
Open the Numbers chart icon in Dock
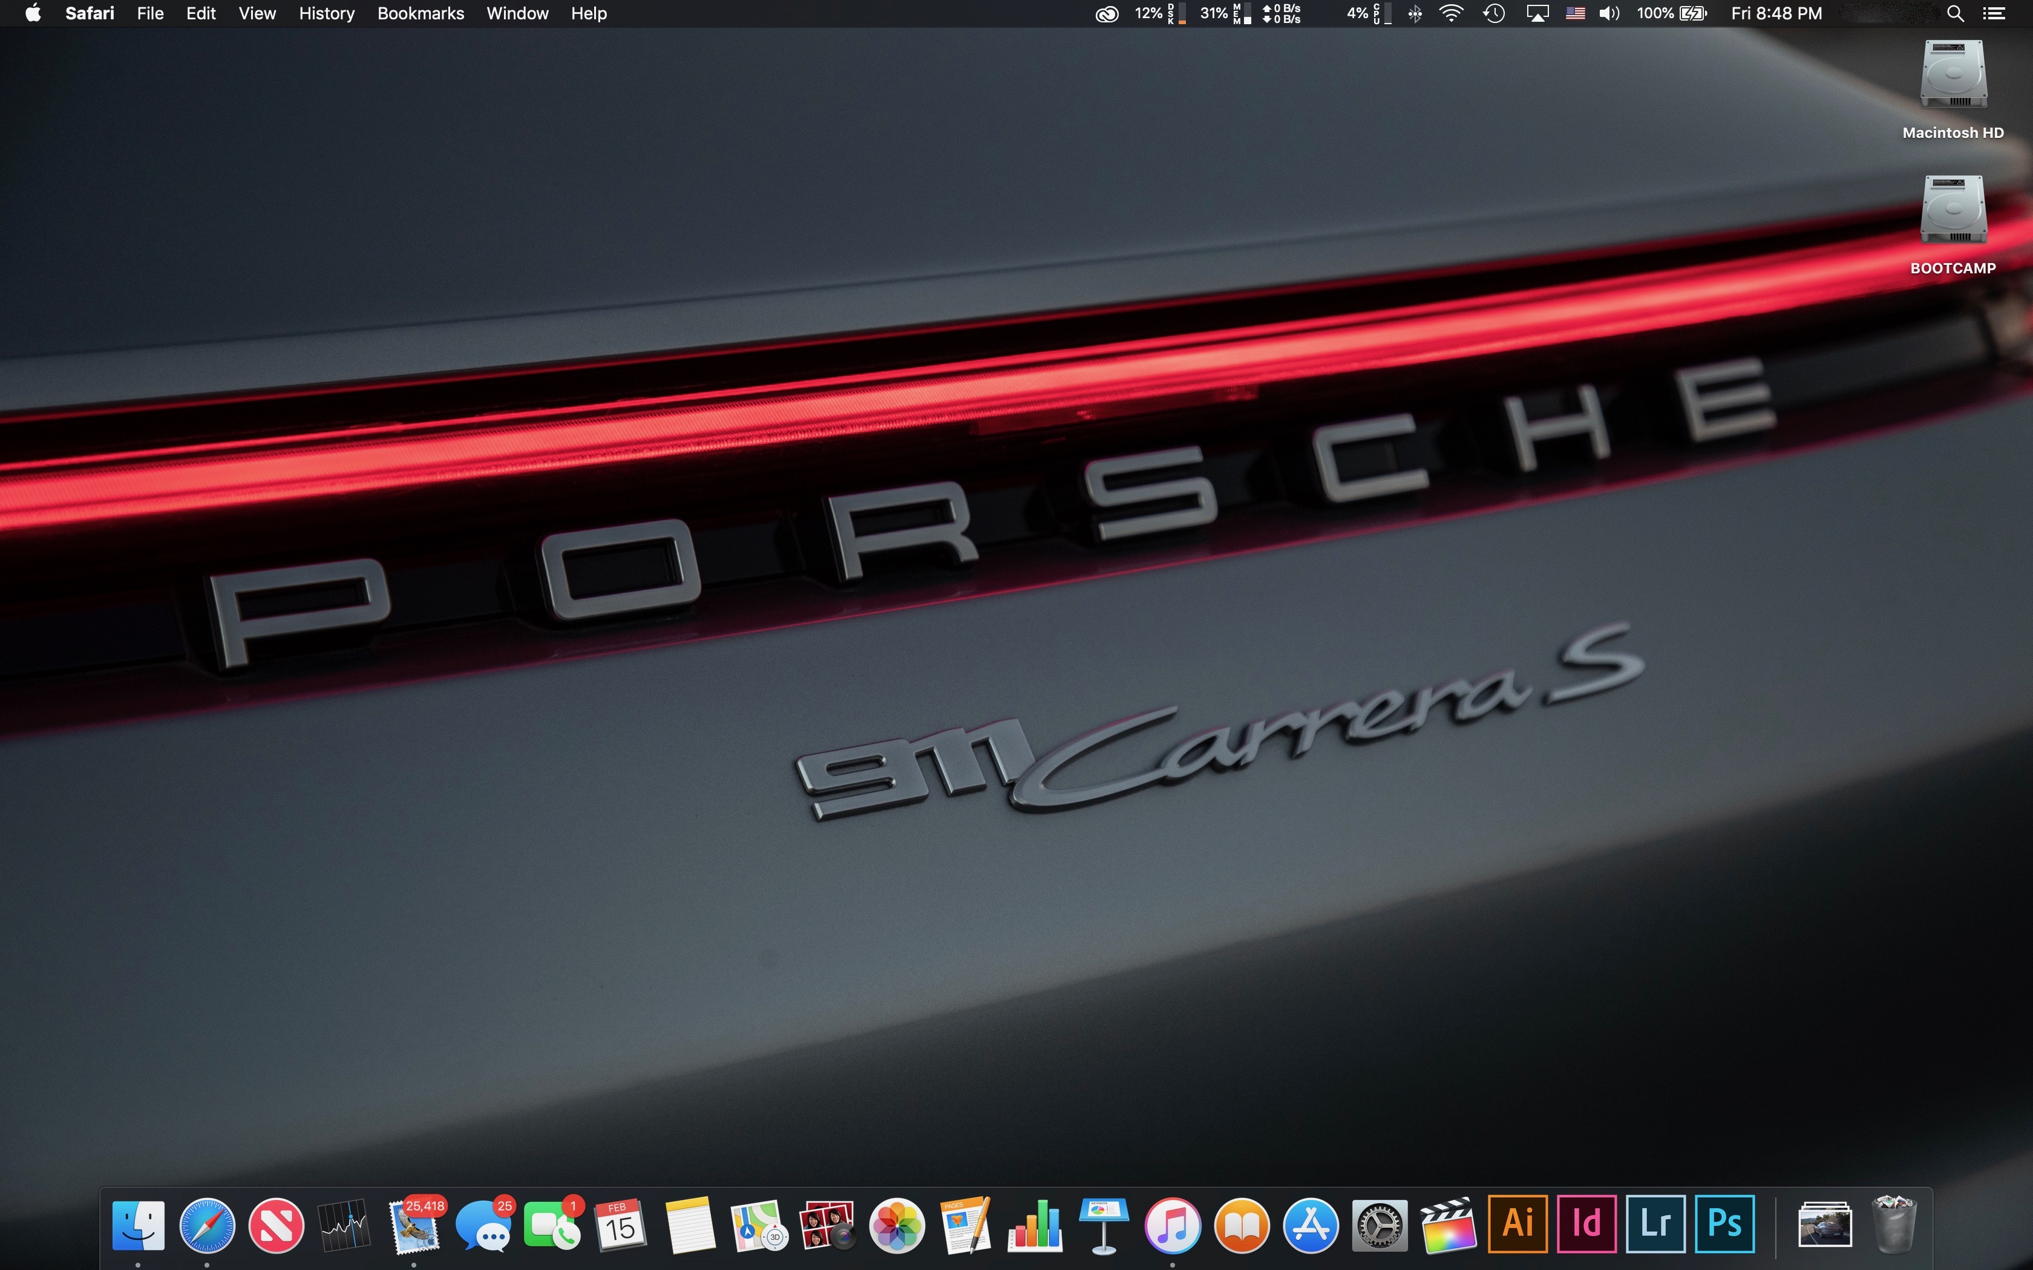coord(1035,1225)
